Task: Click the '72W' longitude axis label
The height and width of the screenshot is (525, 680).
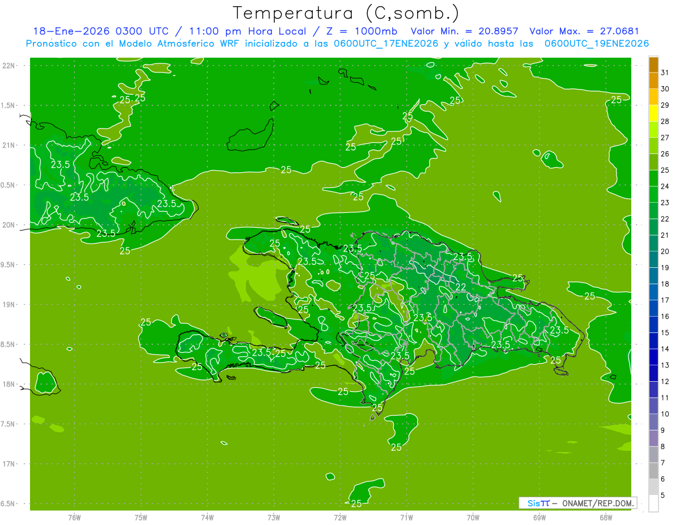Action: 340,517
